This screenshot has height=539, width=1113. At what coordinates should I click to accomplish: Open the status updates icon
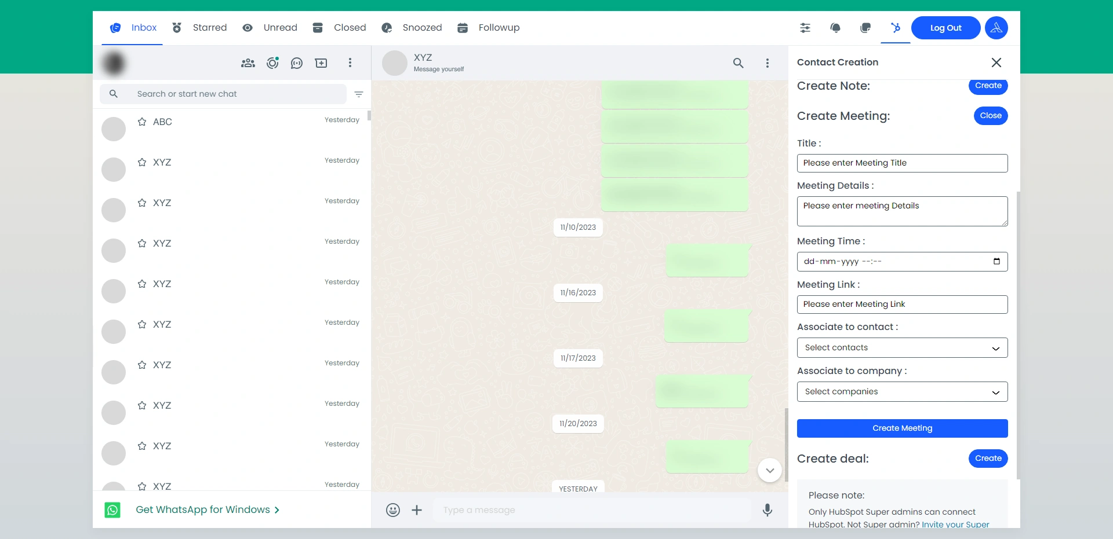coord(272,63)
